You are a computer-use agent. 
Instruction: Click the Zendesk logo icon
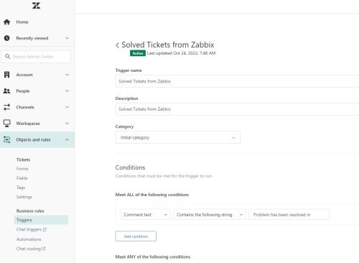pos(36,5)
